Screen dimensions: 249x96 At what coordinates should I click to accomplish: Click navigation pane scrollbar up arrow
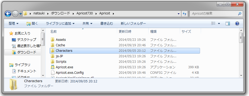[43, 30]
